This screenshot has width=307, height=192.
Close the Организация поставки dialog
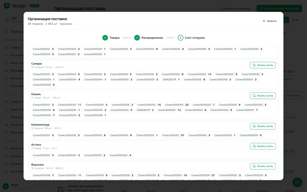270,21
